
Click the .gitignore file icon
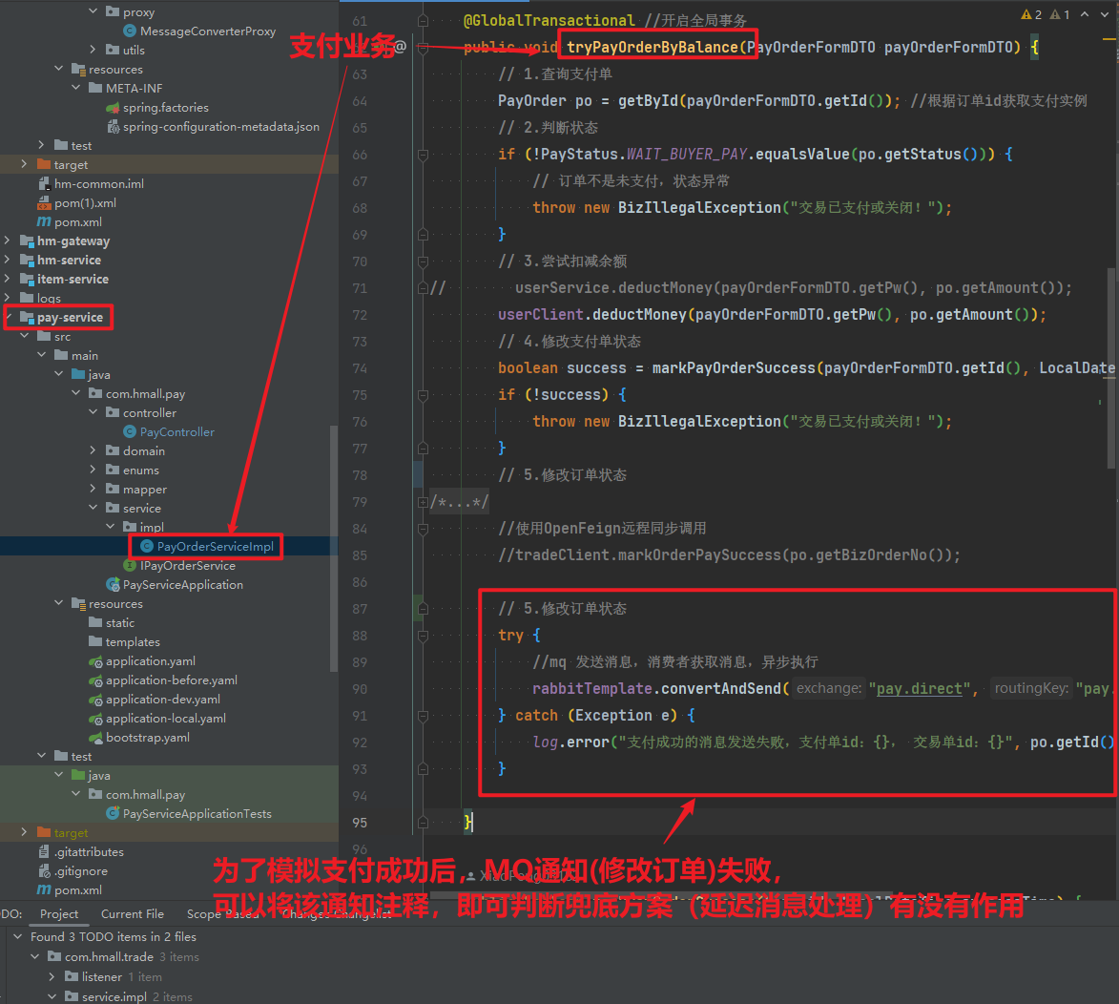(x=44, y=871)
